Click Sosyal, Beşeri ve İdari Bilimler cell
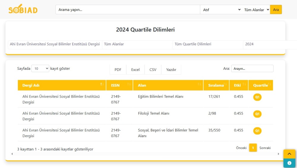Screen dimensions: 297x168 coord(168,133)
